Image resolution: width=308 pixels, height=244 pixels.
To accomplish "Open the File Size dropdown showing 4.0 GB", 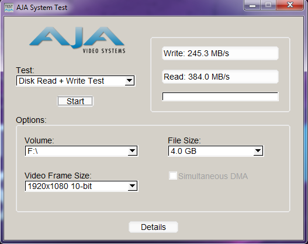I will (x=216, y=151).
